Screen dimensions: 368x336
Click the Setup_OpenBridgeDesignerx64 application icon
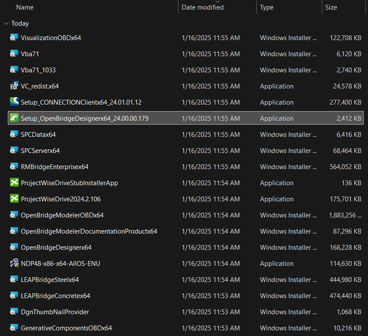14,118
